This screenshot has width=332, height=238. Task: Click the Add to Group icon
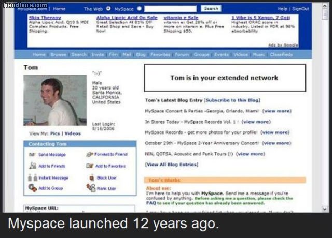coord(32,188)
